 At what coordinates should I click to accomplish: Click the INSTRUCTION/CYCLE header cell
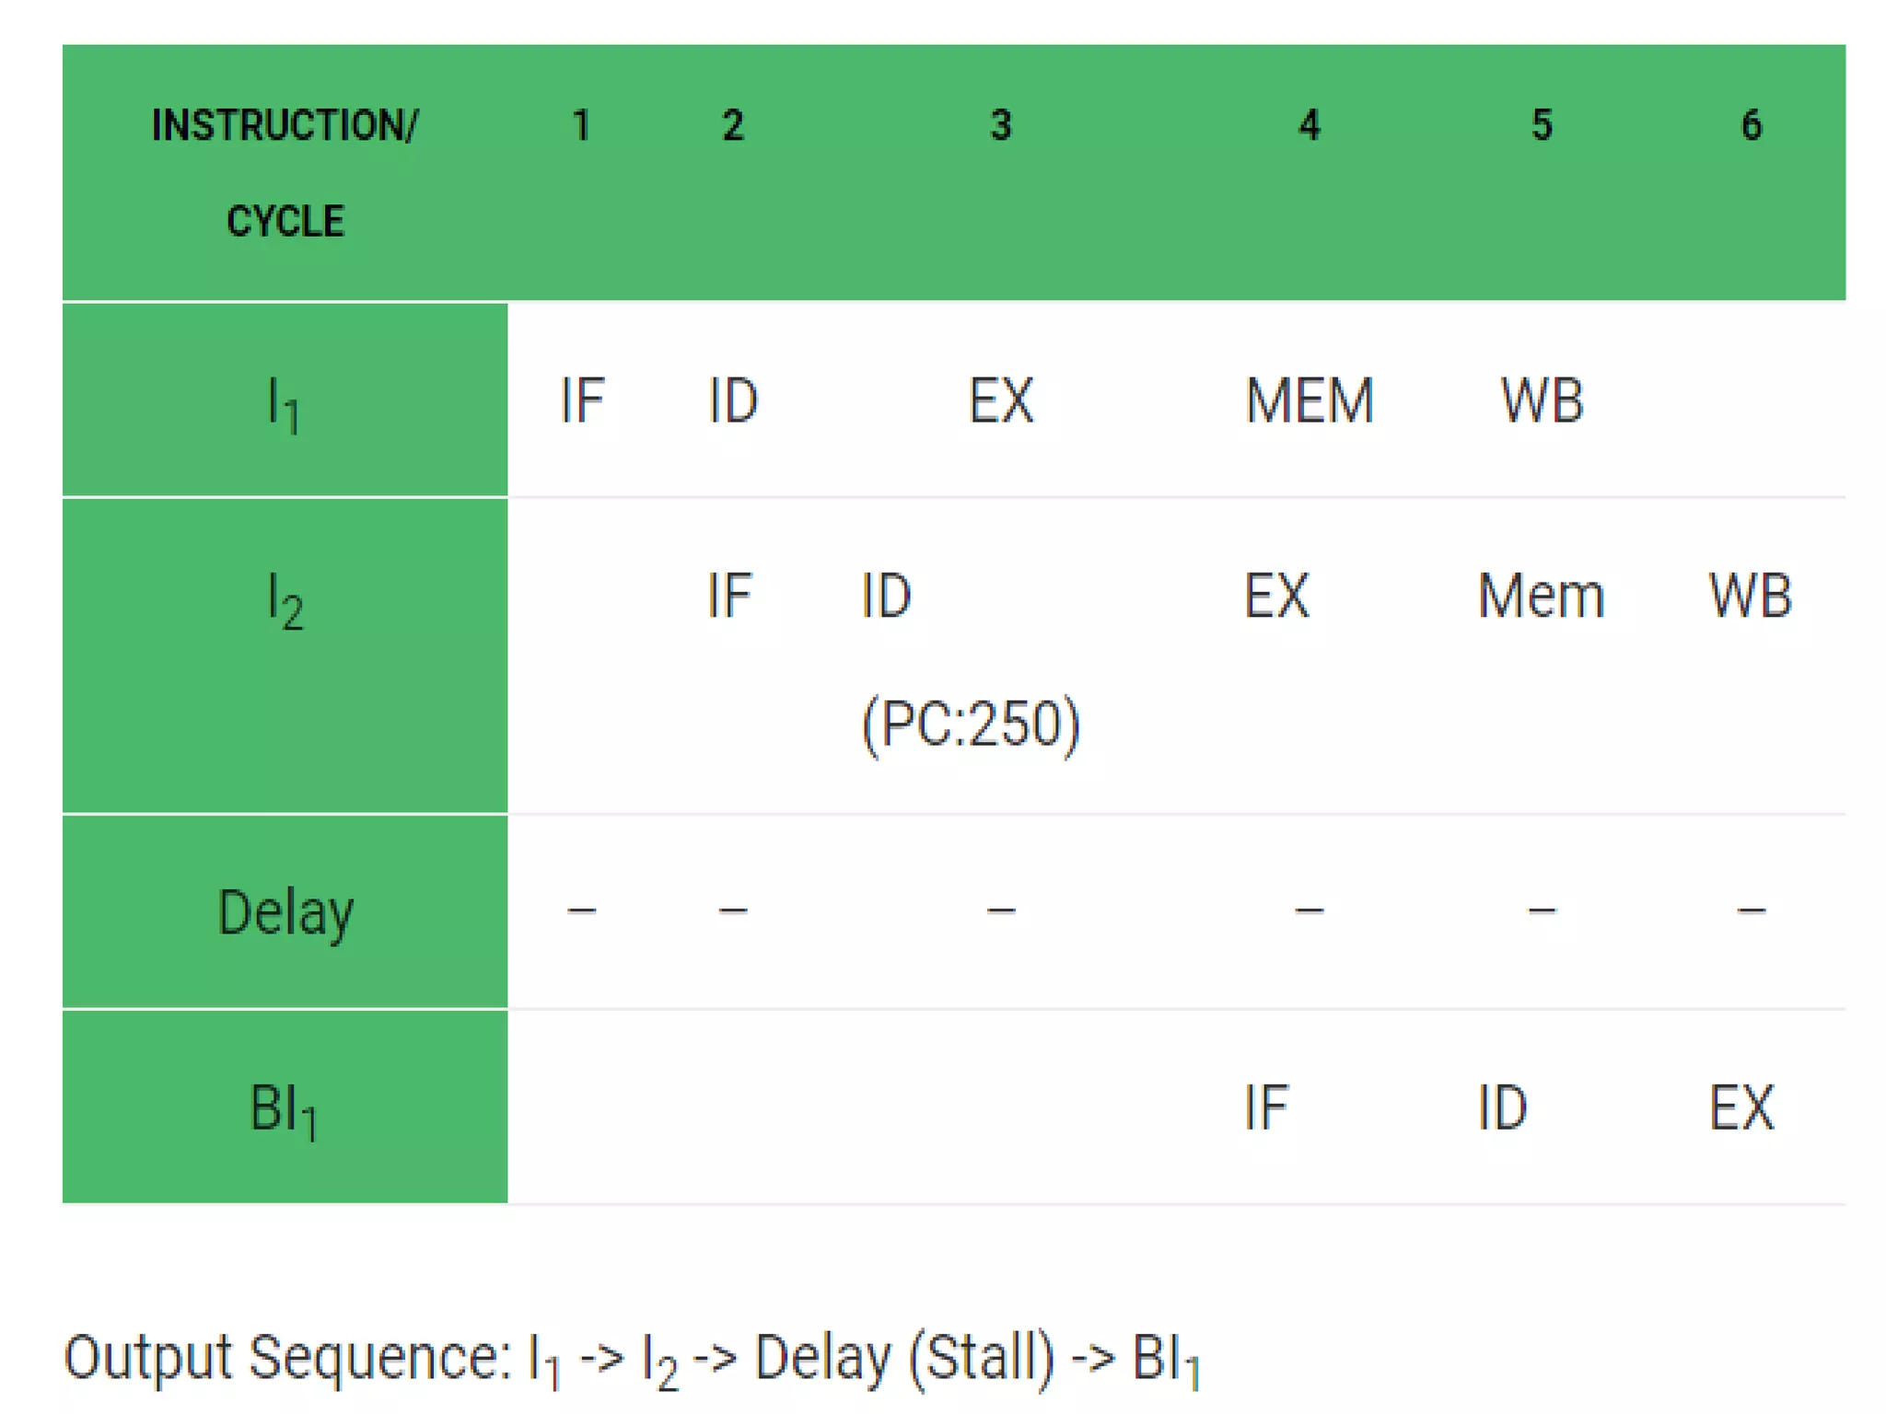pyautogui.click(x=285, y=173)
